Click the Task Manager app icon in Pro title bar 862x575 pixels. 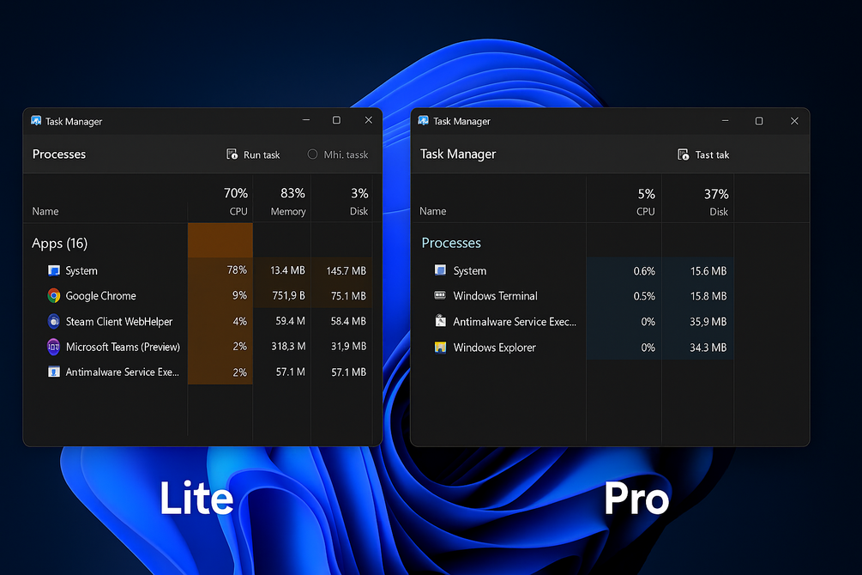pos(424,120)
